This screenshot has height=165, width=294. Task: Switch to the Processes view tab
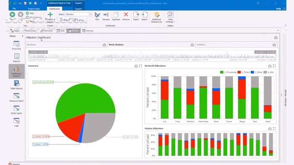(30, 31)
